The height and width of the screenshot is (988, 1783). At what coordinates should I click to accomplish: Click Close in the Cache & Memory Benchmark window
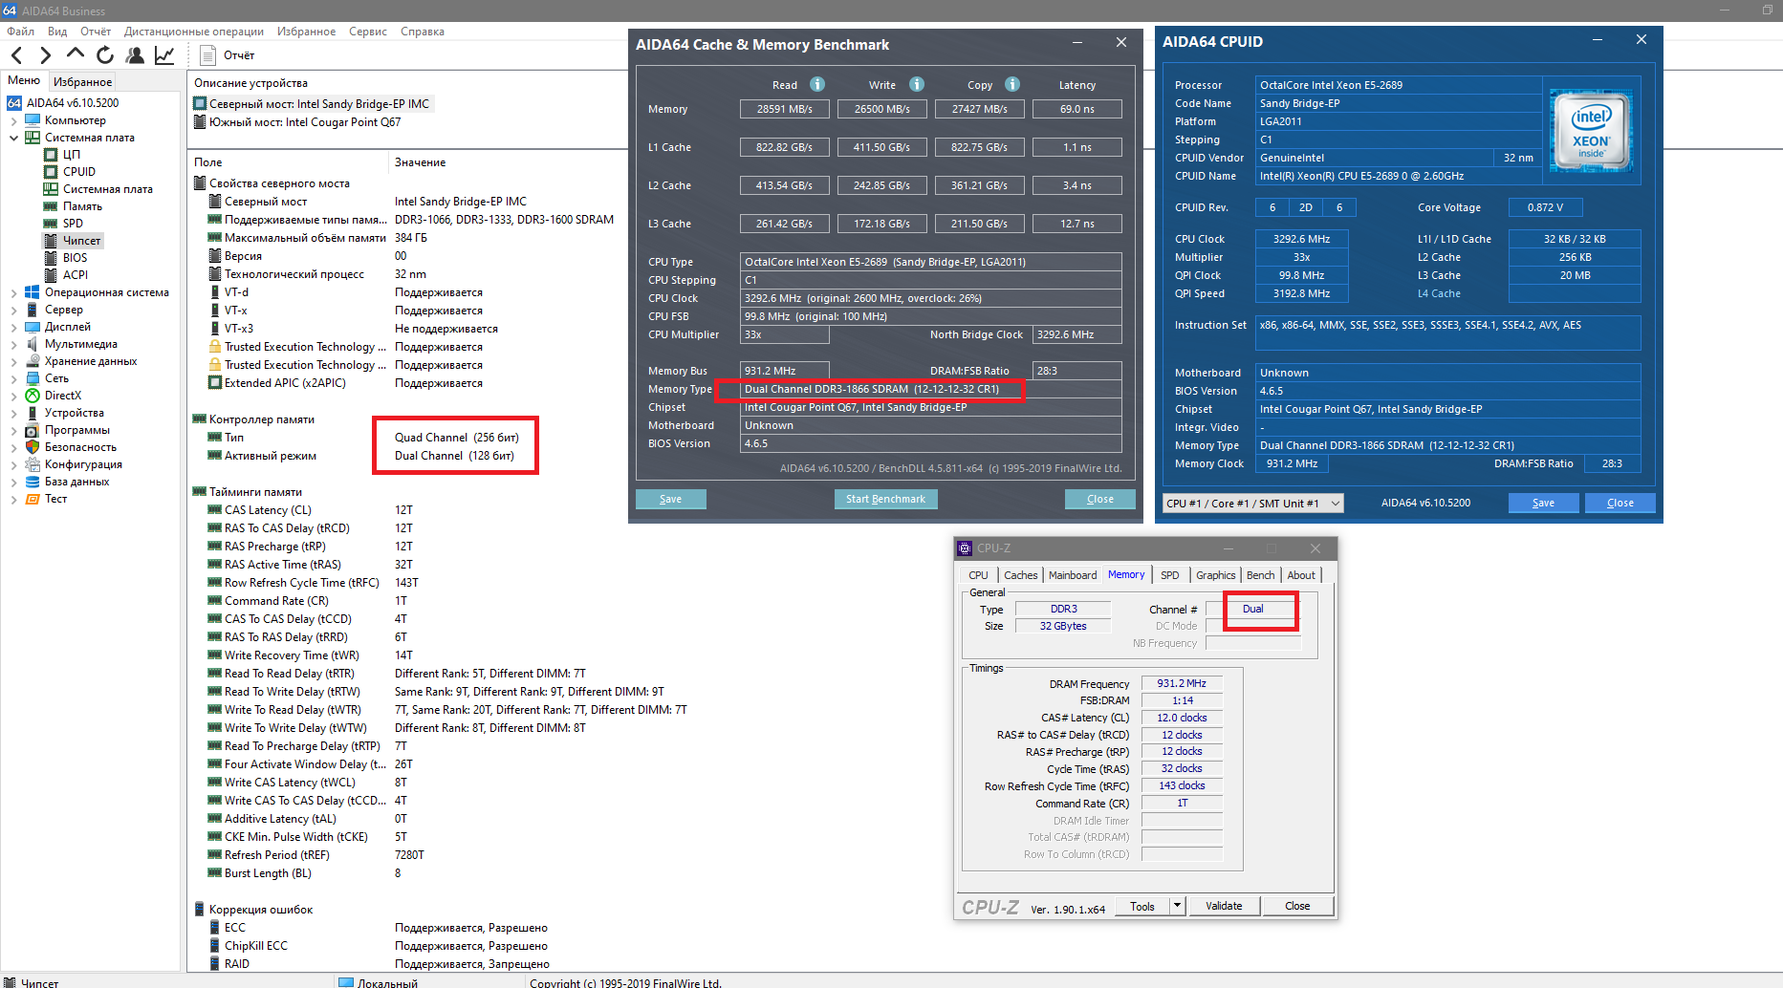(x=1100, y=499)
